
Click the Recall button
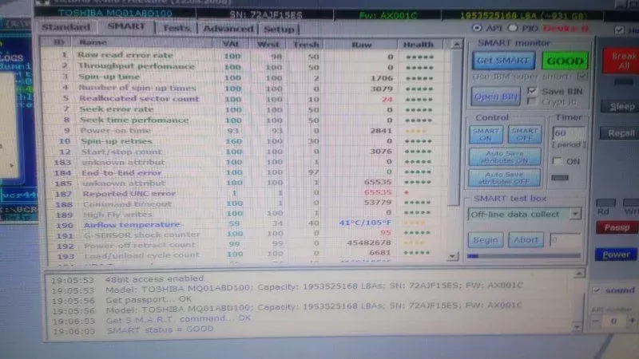[621, 133]
